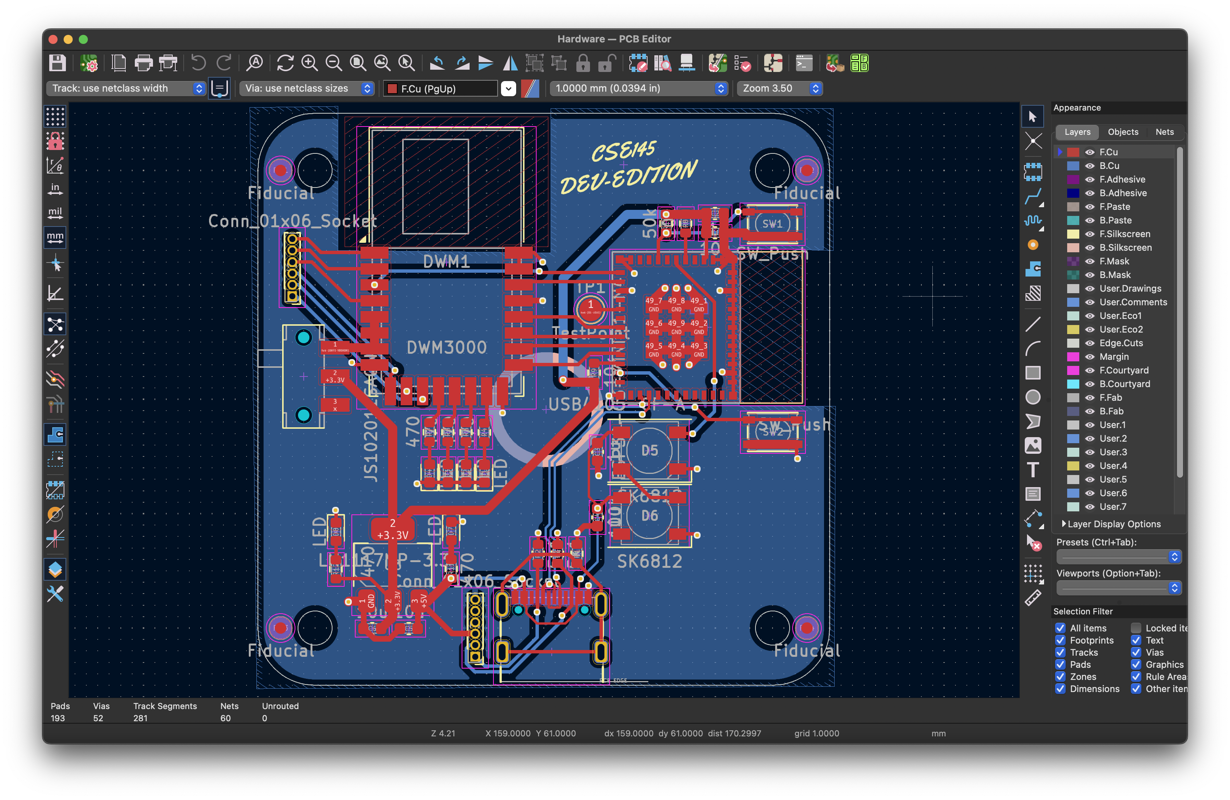Click the layers list scrollbar

coord(1179,312)
